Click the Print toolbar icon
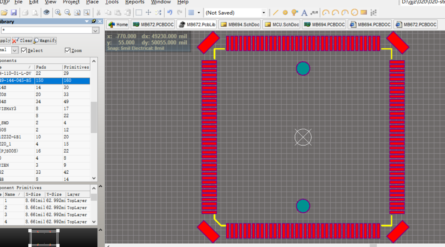 pos(25,13)
